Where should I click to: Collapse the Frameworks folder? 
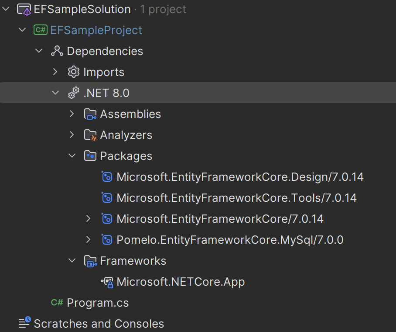72,260
